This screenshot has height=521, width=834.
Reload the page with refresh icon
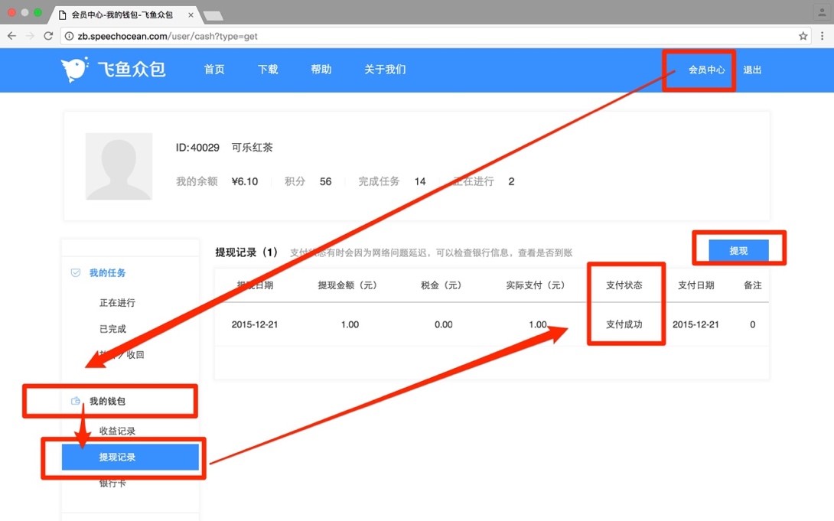48,36
